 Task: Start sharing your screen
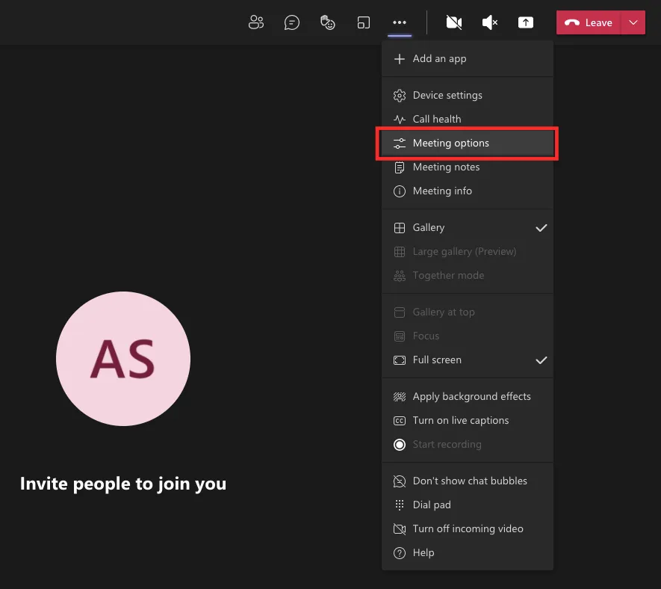point(526,22)
